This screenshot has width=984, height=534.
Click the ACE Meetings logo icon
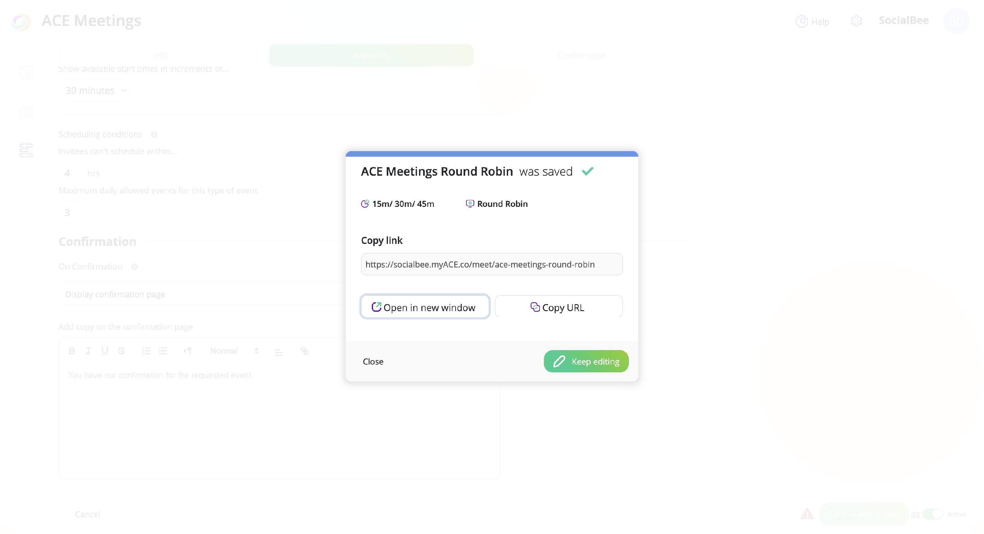tap(21, 22)
